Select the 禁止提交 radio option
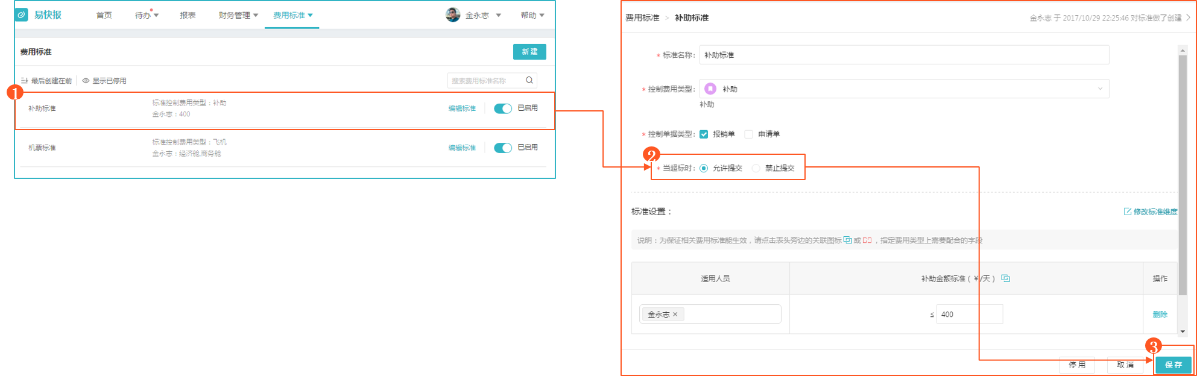This screenshot has width=1197, height=376. tap(756, 168)
